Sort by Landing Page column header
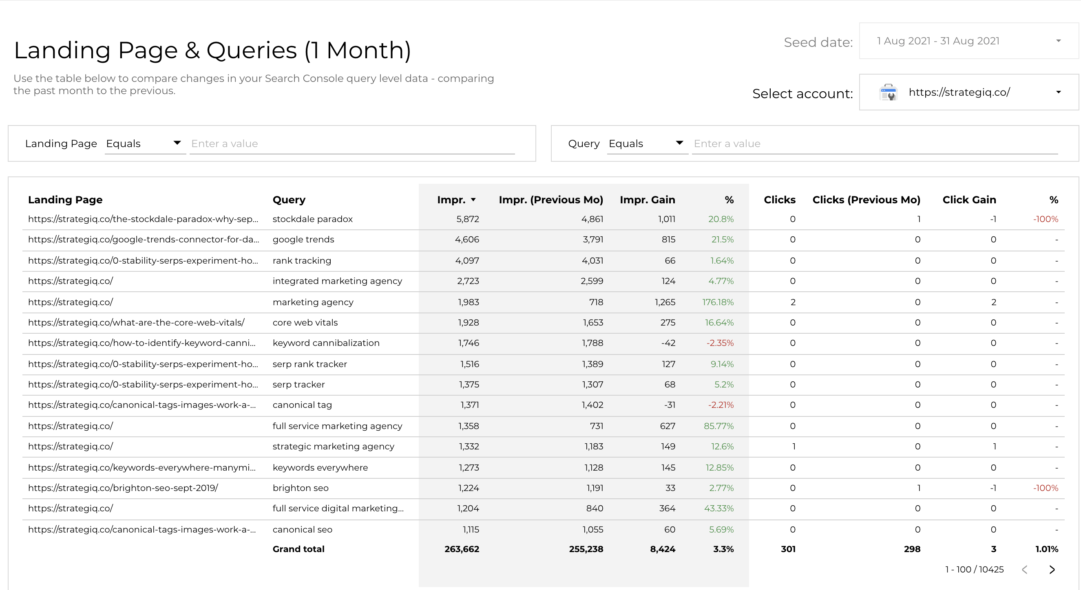This screenshot has height=590, width=1081. coord(65,200)
